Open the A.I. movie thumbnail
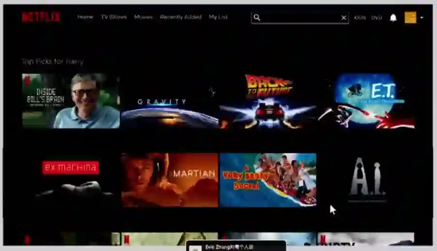 click(x=366, y=180)
